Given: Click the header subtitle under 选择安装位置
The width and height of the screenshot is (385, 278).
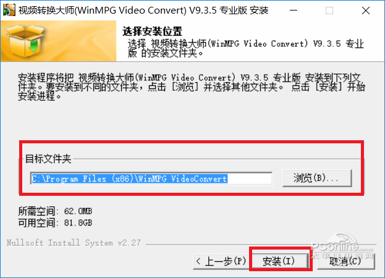Looking at the screenshot, I should click(x=245, y=48).
